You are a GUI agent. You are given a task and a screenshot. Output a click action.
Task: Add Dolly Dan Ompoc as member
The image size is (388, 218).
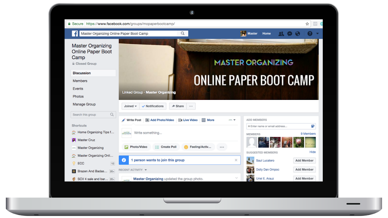click(304, 170)
